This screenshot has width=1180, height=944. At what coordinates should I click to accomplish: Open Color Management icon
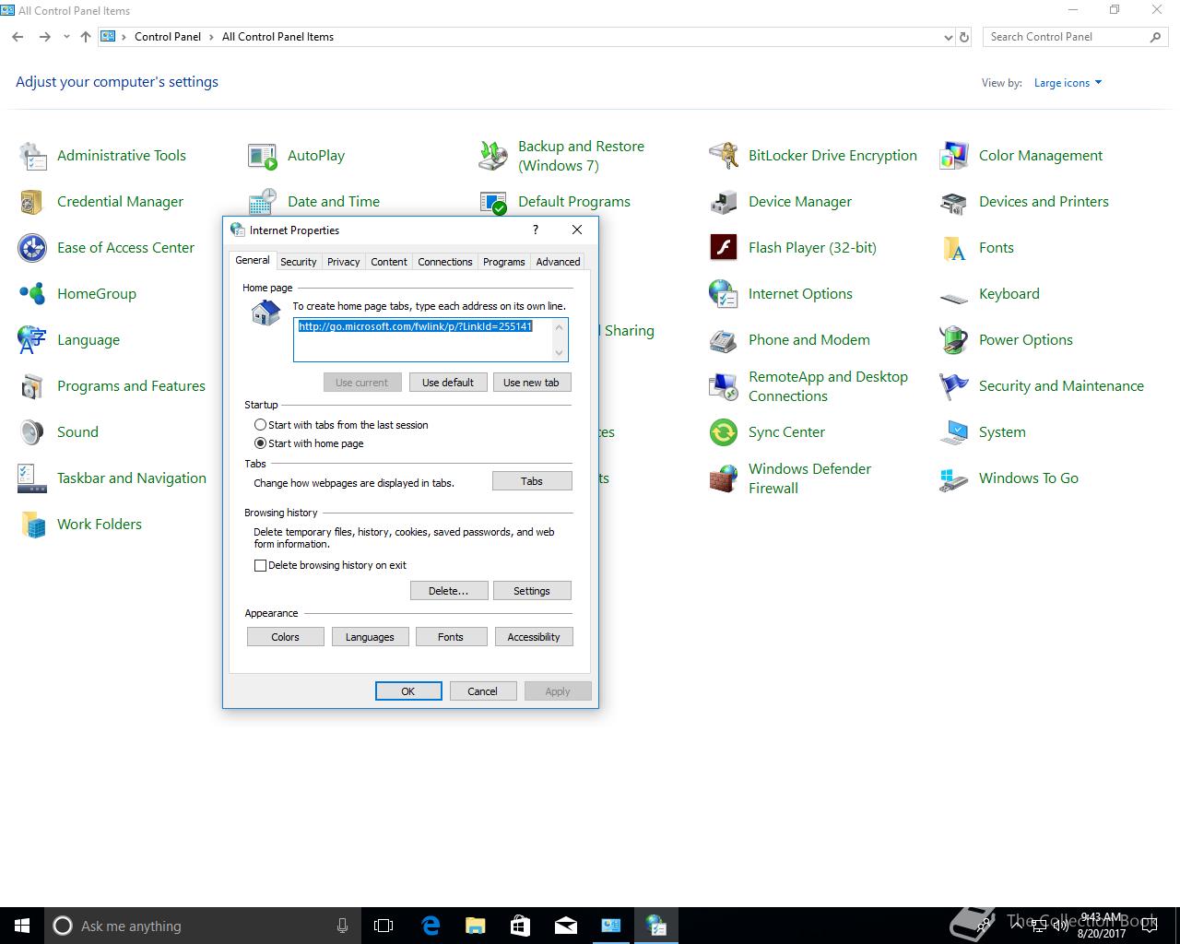click(x=954, y=156)
